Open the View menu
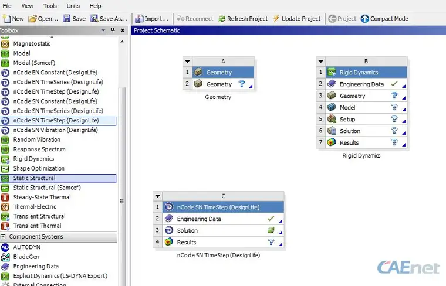 pos(28,6)
